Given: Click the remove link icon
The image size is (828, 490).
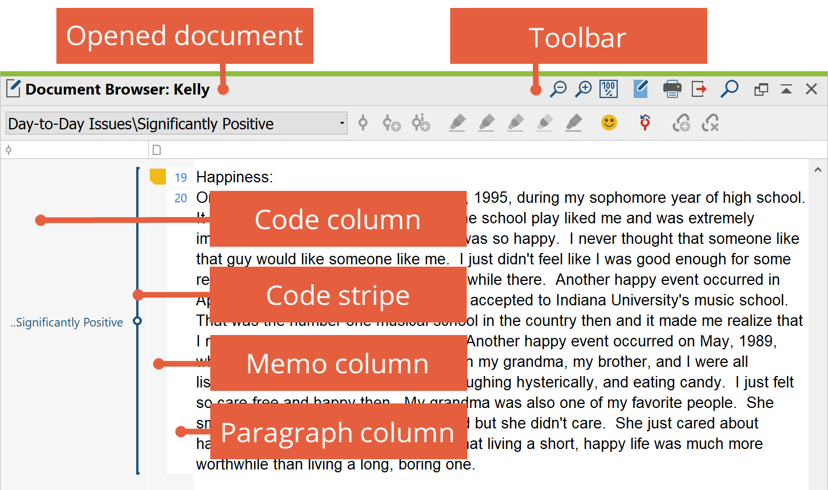Looking at the screenshot, I should 710,123.
